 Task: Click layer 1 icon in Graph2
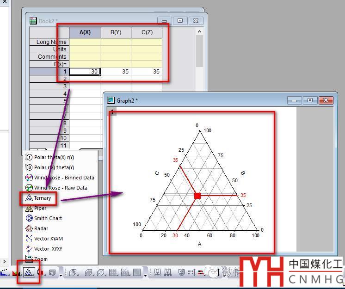coord(112,112)
